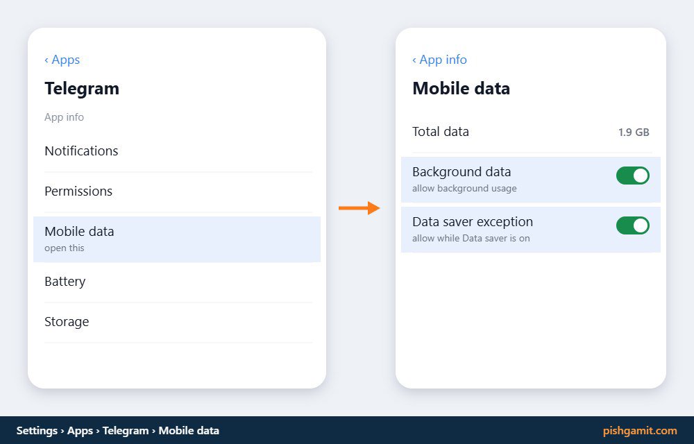Return to App info page
Screen dimensions: 694x444
[439, 60]
